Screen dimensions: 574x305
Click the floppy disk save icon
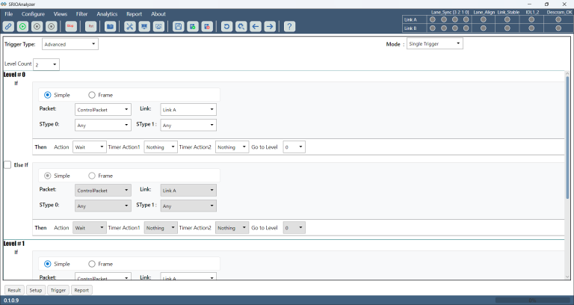point(179,26)
